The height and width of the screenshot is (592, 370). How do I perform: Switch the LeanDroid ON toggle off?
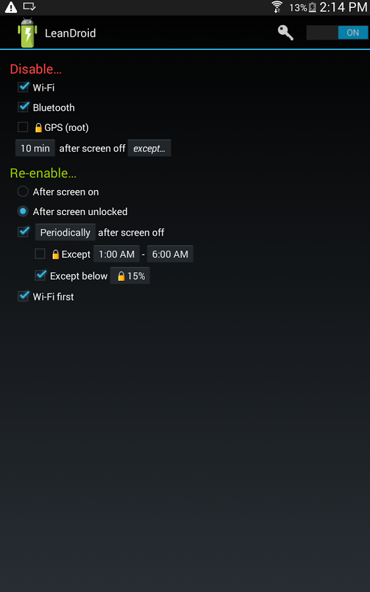coord(337,33)
